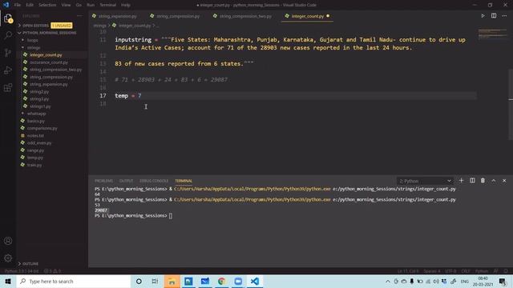This screenshot has width=513, height=288.
Task: Click the Windows Start button
Action: pos(8,281)
